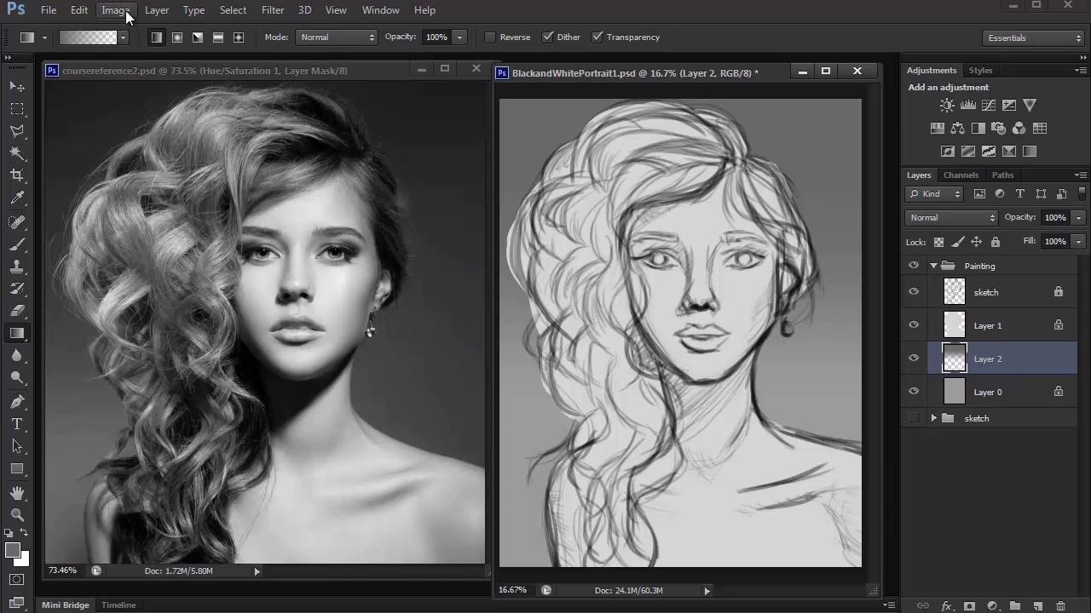
Task: Click the Brightness/Contrast adjustment icon
Action: (x=947, y=106)
